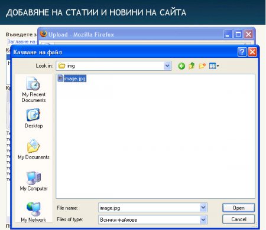
Task: Open My Computer place
Action: pyautogui.click(x=34, y=181)
